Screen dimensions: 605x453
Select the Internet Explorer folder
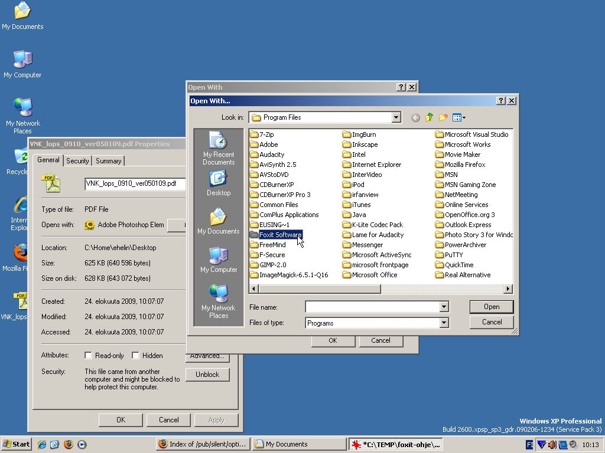tap(372, 165)
